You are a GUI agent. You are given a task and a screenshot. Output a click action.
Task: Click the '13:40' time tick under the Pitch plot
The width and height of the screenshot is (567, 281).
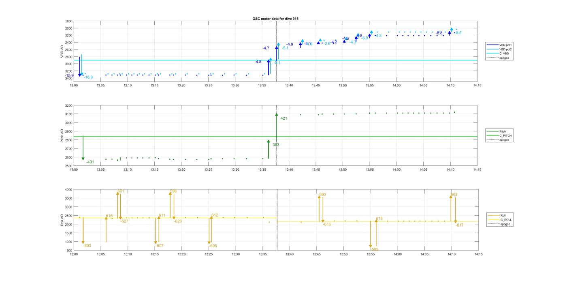click(x=289, y=169)
